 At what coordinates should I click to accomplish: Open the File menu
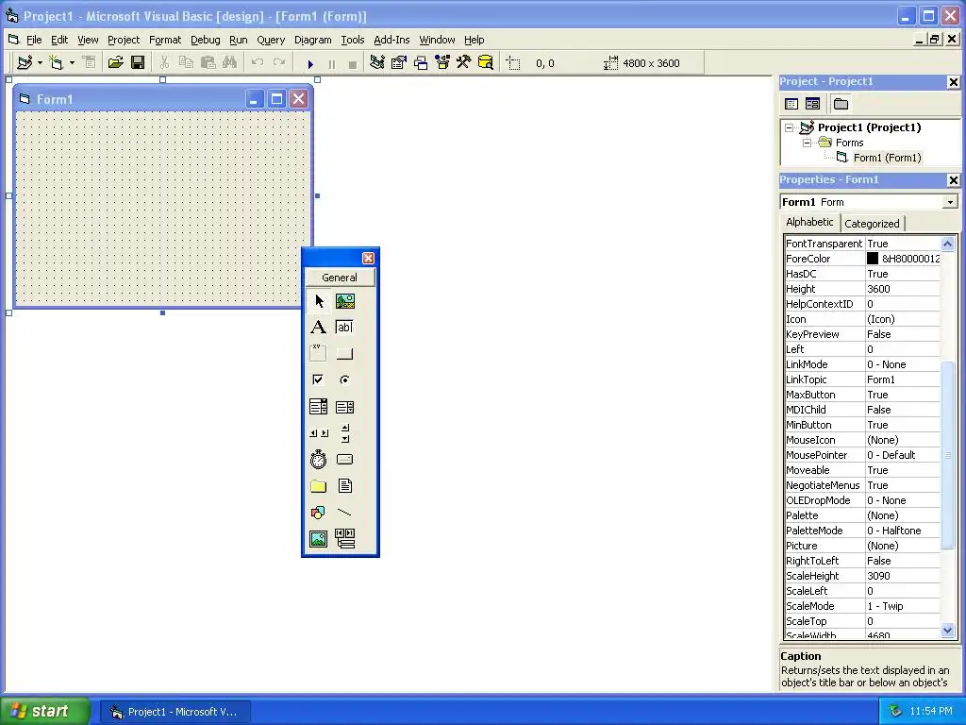[34, 40]
